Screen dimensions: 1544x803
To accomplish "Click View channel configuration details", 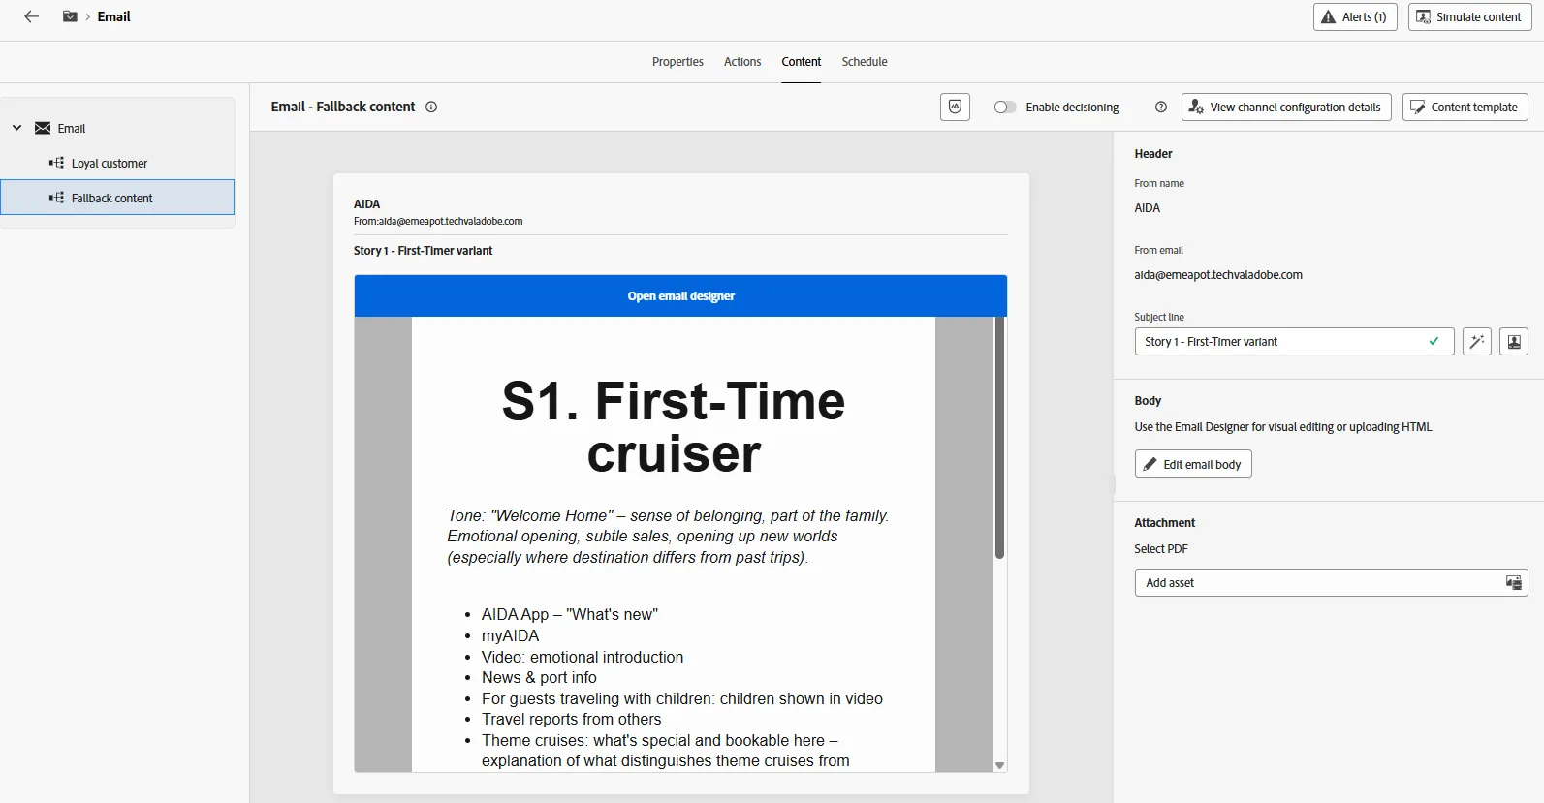I will coord(1286,108).
